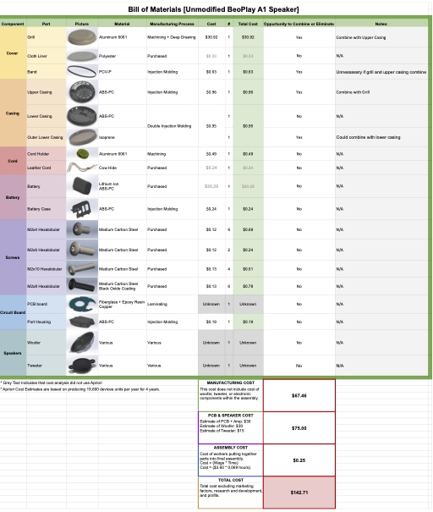The height and width of the screenshot is (512, 433).
Task: Click the purple Screws component cell
Action: pos(13,257)
